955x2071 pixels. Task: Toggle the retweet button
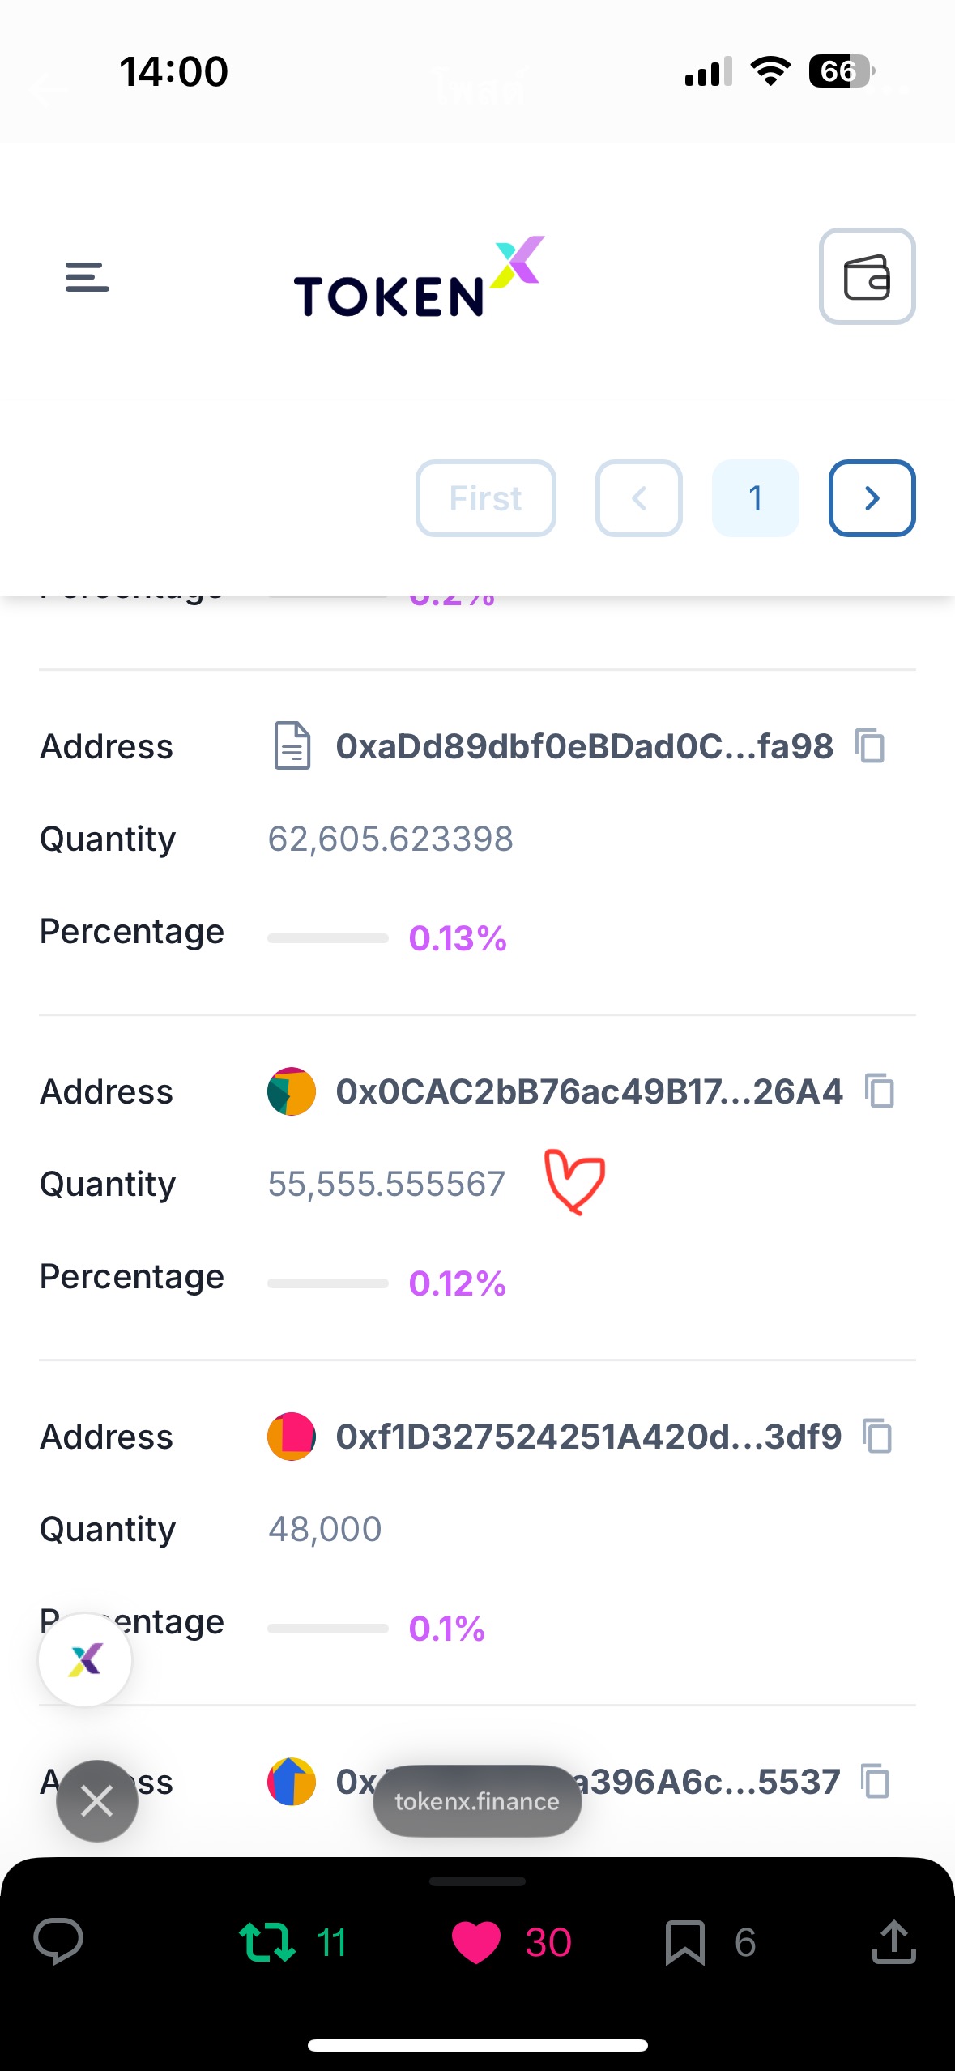267,1941
